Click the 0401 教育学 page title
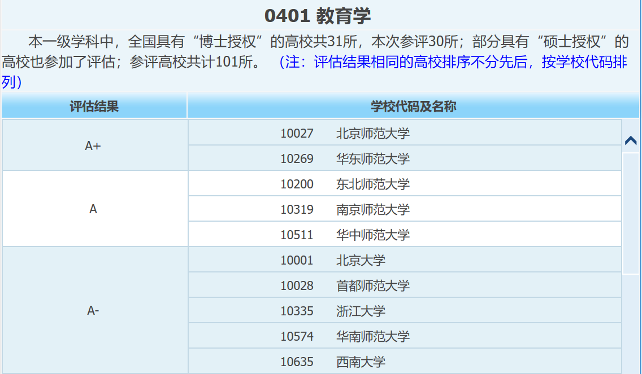642x374 pixels. [x=317, y=16]
